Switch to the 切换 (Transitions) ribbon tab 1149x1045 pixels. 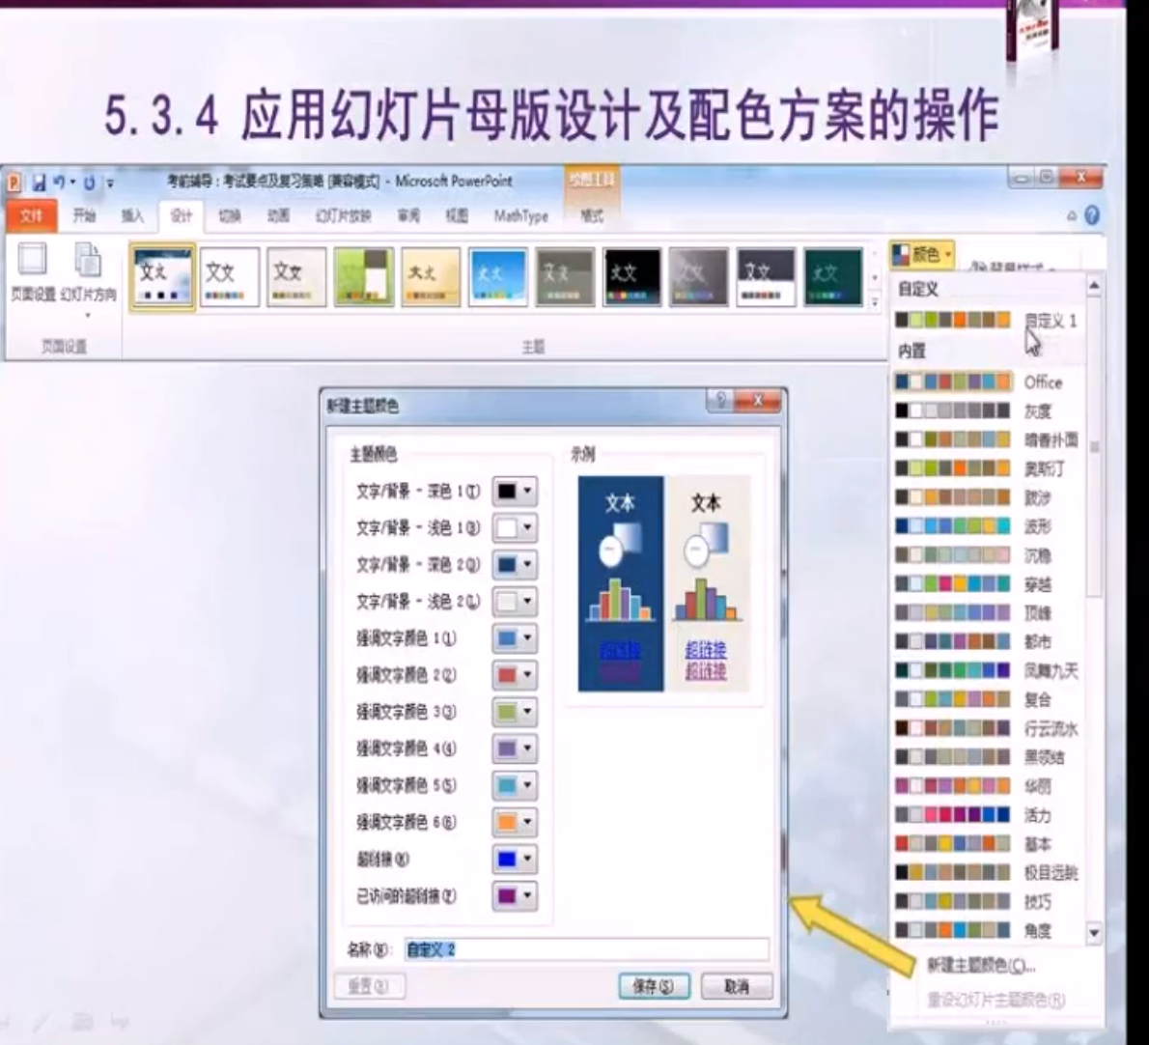click(230, 215)
